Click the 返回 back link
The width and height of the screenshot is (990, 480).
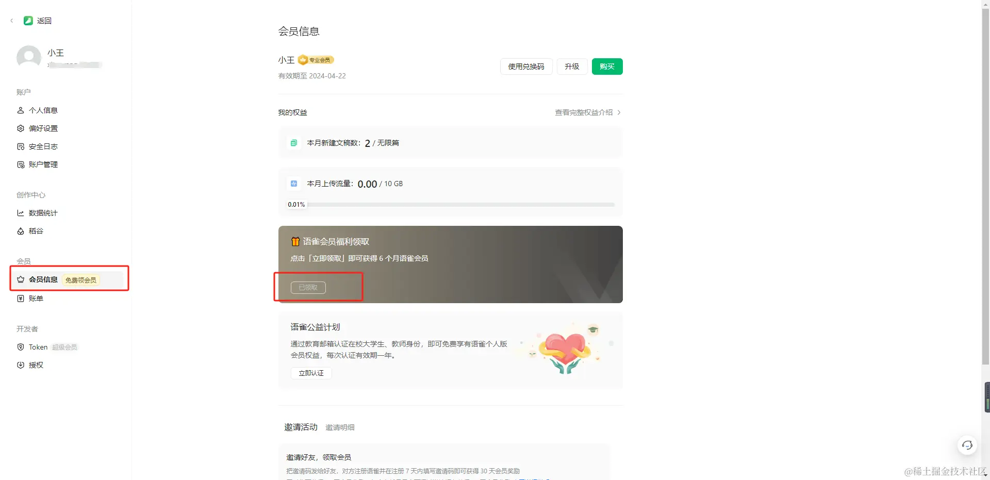44,21
